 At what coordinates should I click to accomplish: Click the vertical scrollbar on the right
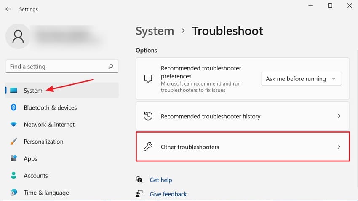coord(357,119)
